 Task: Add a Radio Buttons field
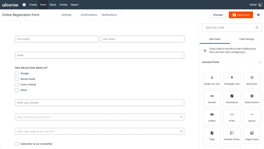pos(252,99)
